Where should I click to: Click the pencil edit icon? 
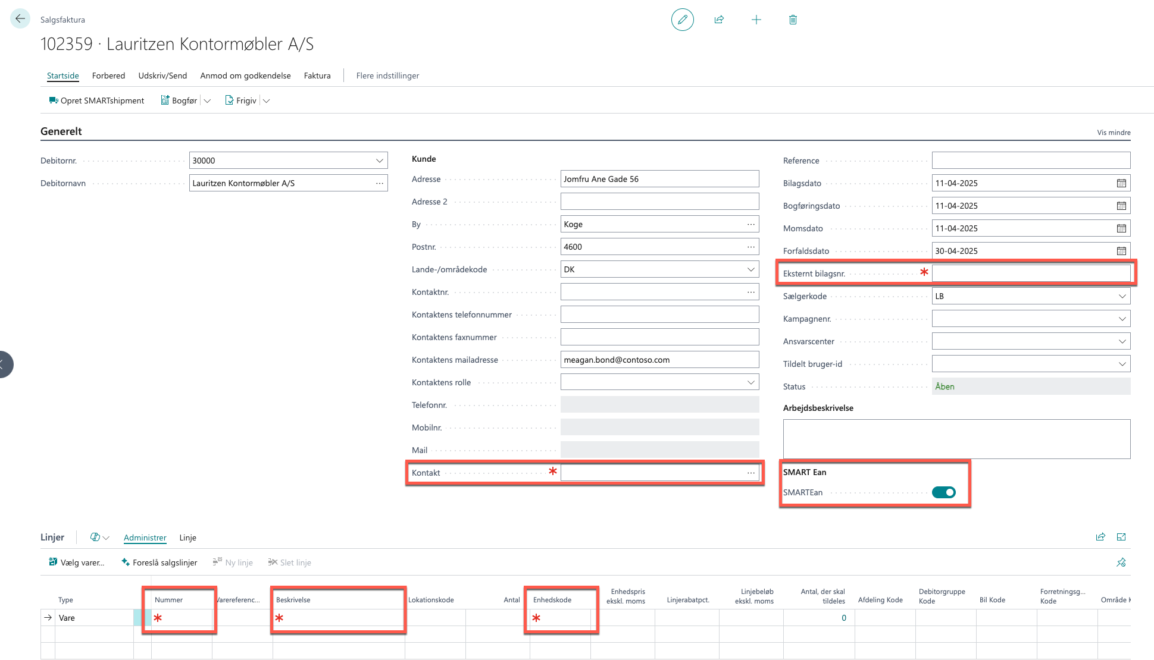[x=682, y=20]
